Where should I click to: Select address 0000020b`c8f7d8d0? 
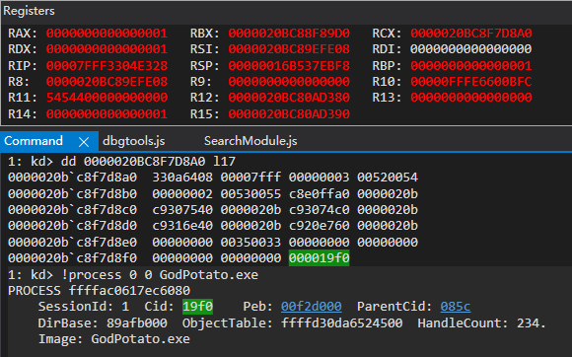73,226
